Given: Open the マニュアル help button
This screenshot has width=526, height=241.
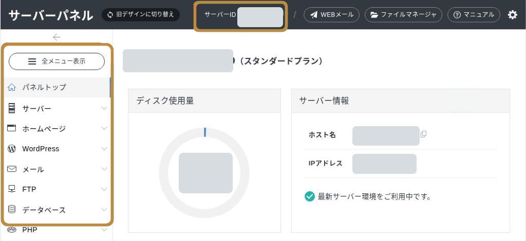Looking at the screenshot, I should click(474, 15).
